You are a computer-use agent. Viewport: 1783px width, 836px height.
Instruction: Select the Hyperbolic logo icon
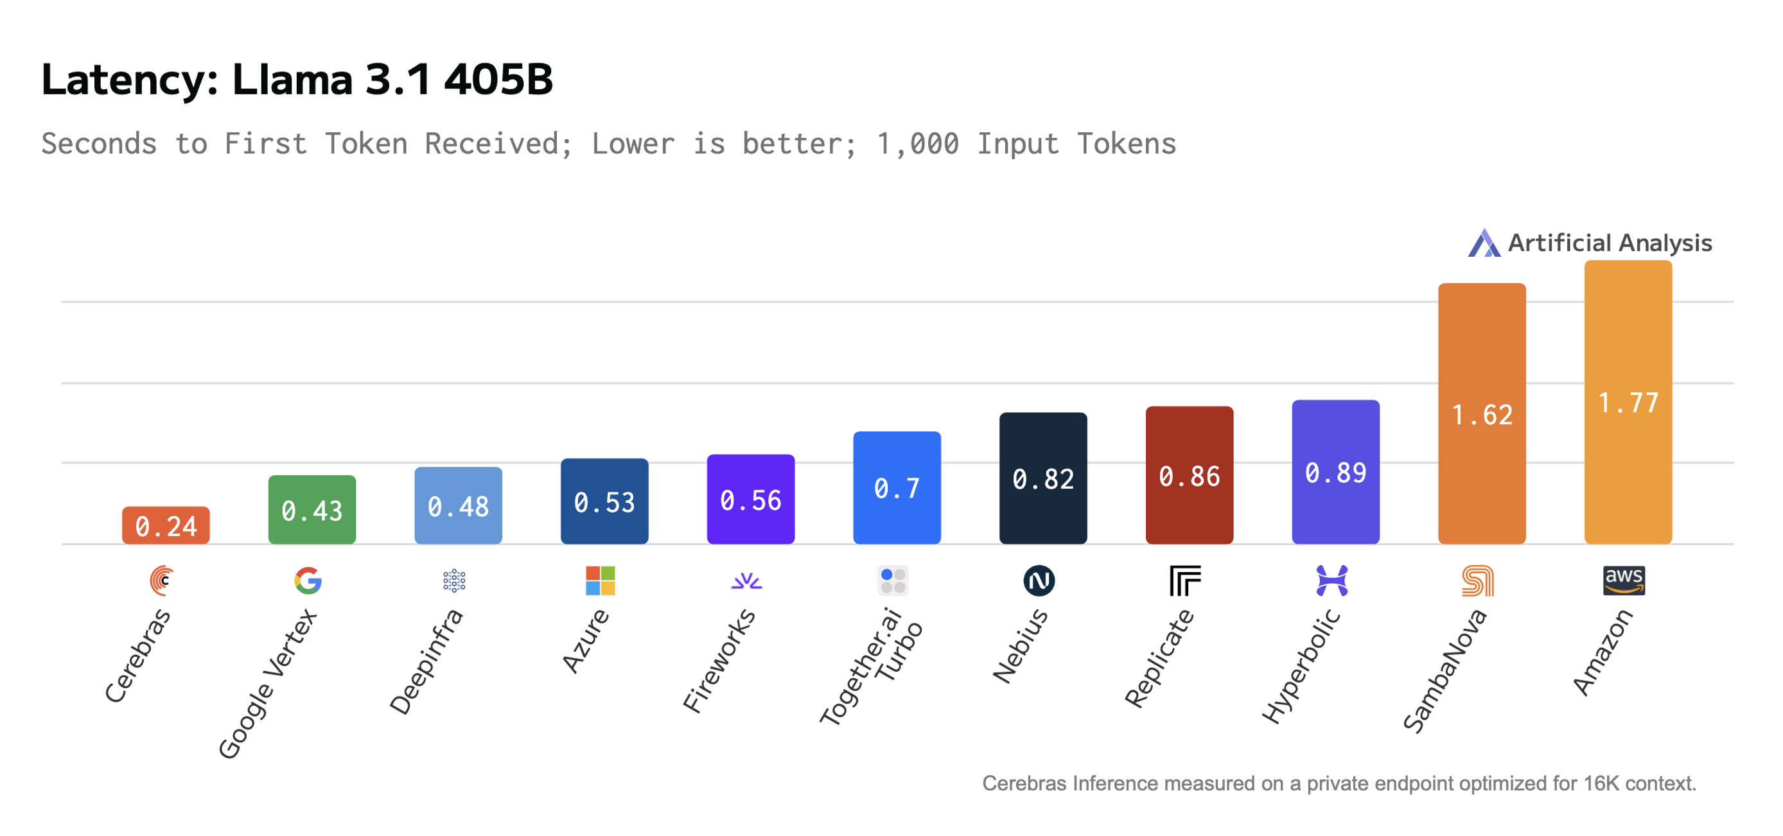1331,580
